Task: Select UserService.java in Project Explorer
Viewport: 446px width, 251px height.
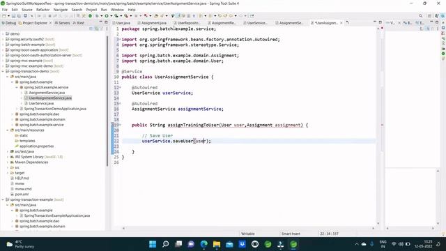Action: (x=41, y=103)
